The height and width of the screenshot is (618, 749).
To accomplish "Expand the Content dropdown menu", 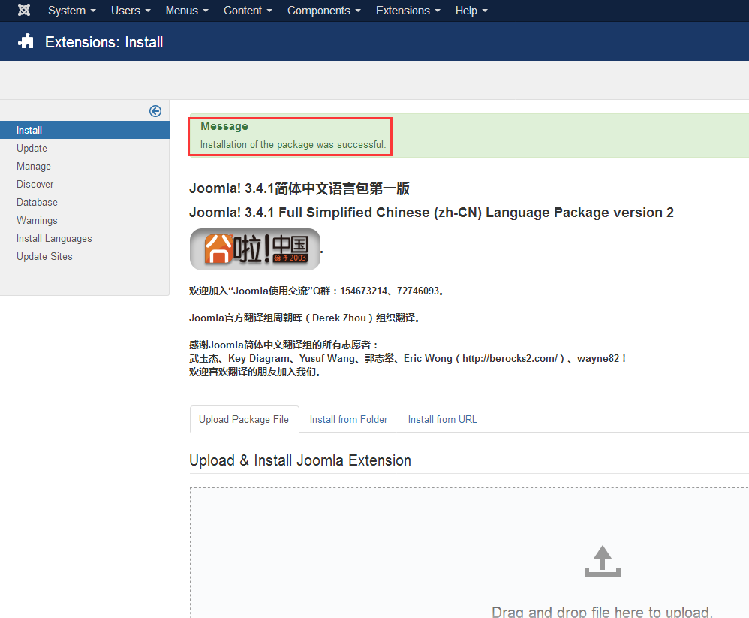I will click(248, 11).
